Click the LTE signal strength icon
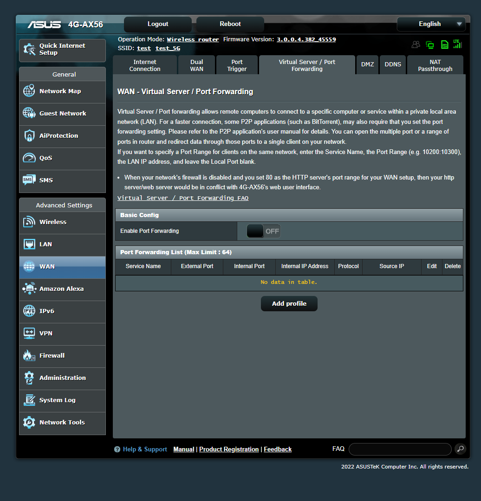This screenshot has width=481, height=501. (x=457, y=44)
